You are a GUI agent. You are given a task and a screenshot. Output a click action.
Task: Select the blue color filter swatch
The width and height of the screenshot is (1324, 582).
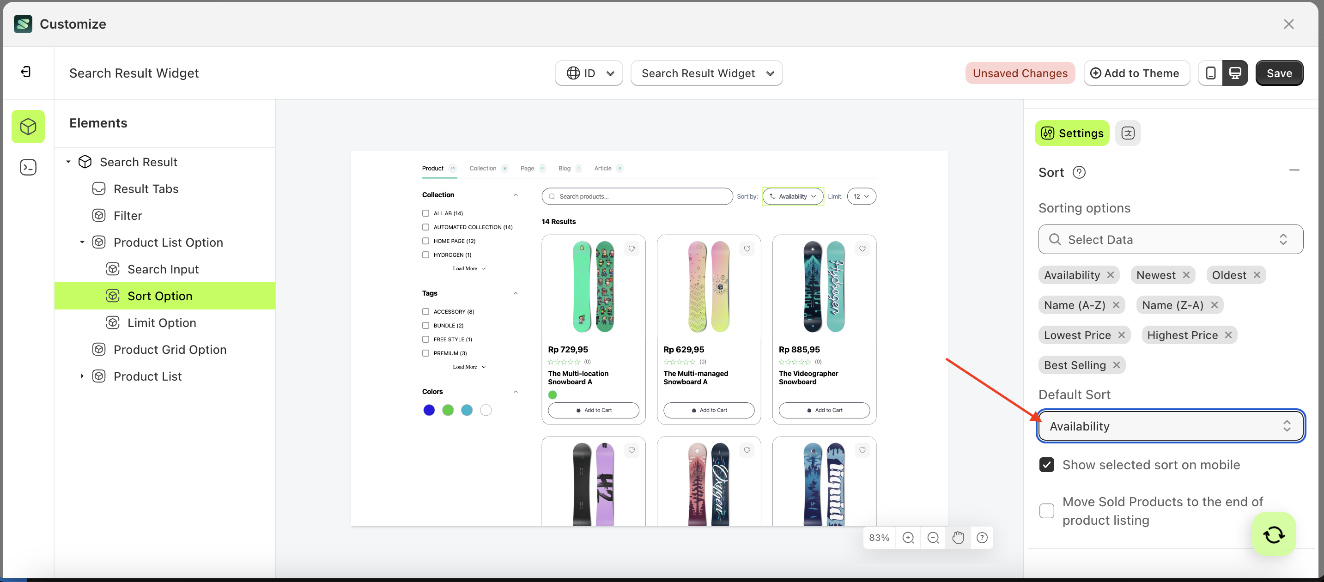point(429,410)
